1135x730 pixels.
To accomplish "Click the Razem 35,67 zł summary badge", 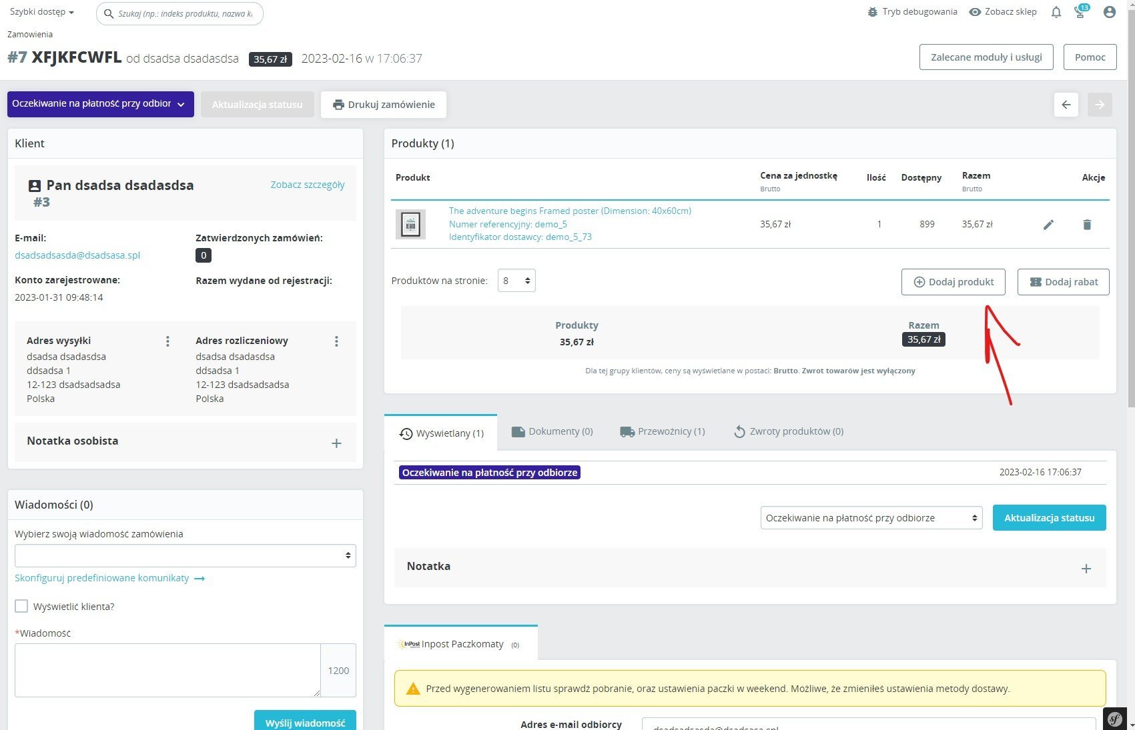I will coord(923,339).
